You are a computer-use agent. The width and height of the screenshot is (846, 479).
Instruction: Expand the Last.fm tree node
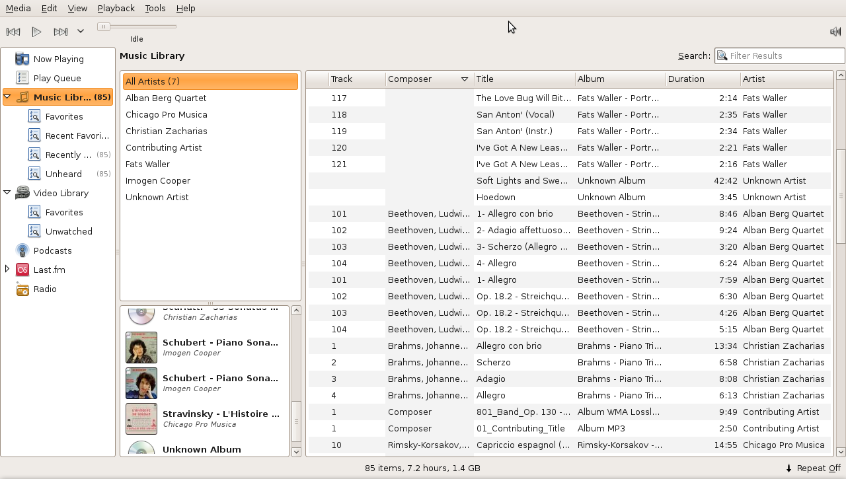[7, 269]
